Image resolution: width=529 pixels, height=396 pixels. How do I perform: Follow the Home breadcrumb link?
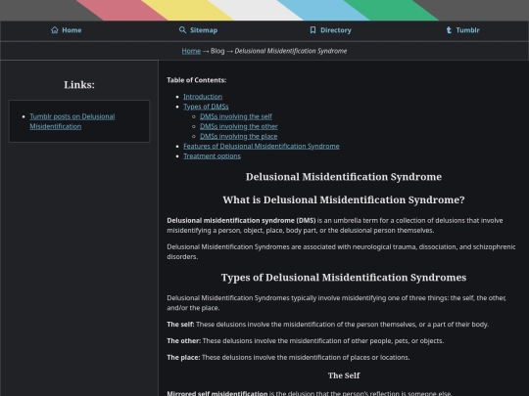191,51
